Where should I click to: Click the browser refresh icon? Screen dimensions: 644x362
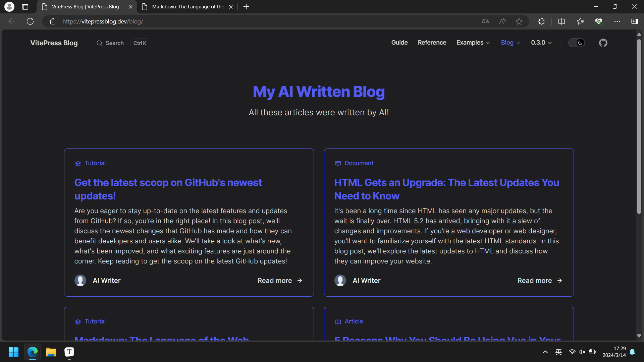[x=30, y=21]
